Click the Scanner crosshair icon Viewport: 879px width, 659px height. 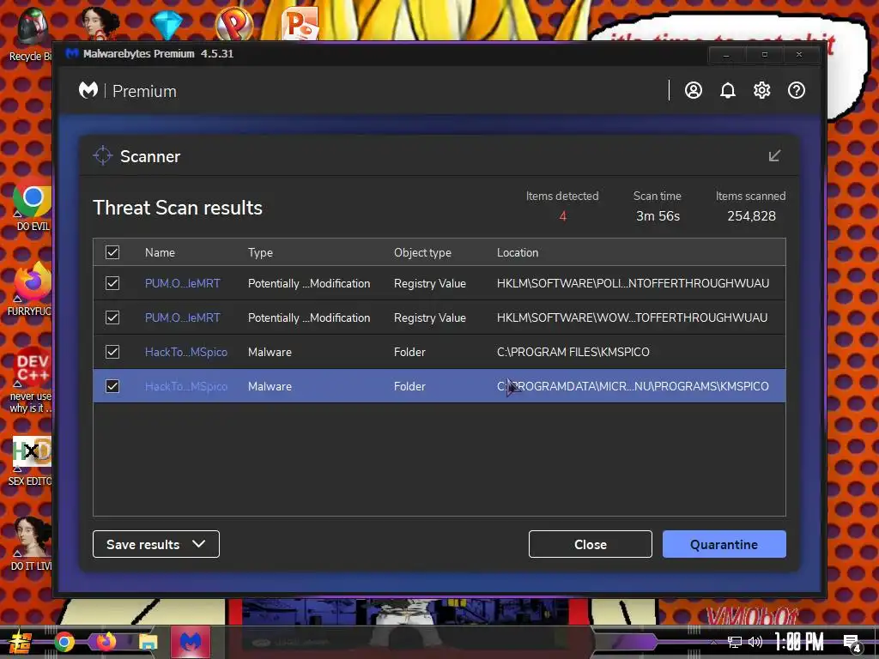[x=103, y=156]
